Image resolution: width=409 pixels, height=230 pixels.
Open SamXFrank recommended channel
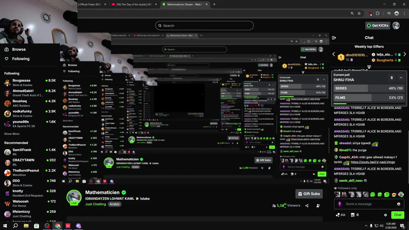tap(30, 152)
